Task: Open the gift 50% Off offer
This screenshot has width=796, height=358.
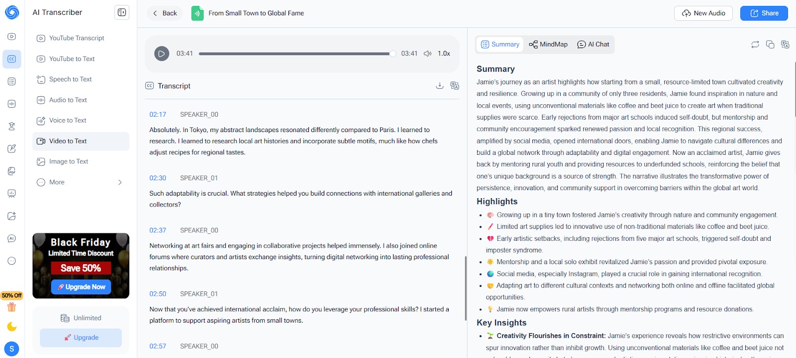Action: 12,306
